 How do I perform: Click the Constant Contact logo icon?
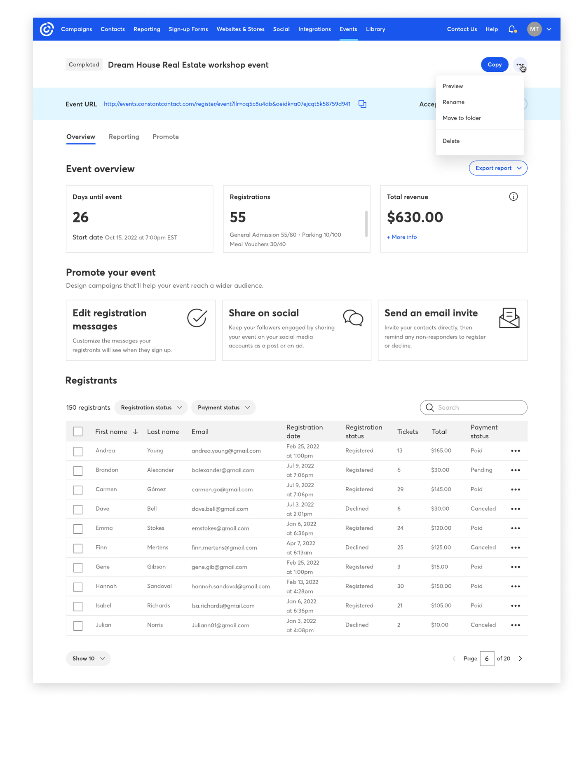(47, 29)
